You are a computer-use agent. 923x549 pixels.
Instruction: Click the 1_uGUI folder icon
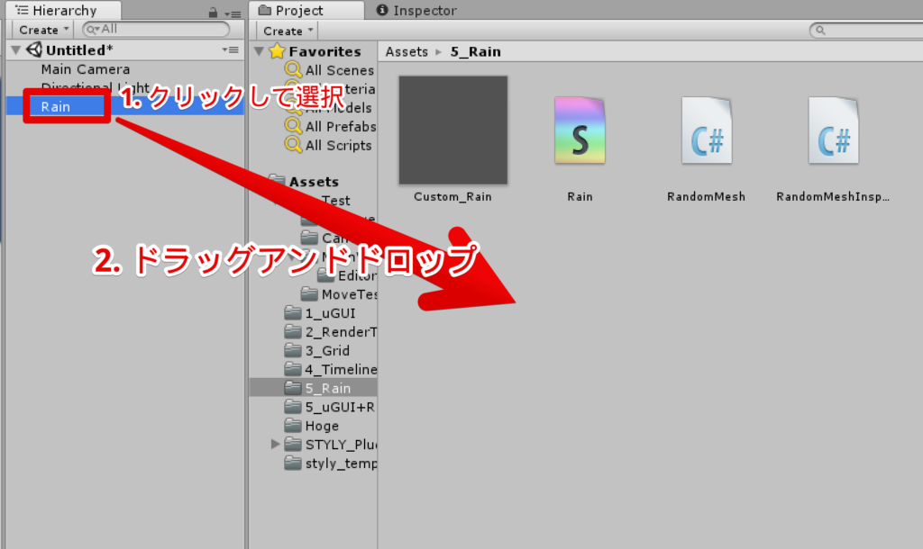(x=293, y=312)
